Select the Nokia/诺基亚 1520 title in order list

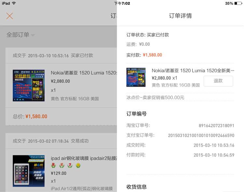pos(84,73)
